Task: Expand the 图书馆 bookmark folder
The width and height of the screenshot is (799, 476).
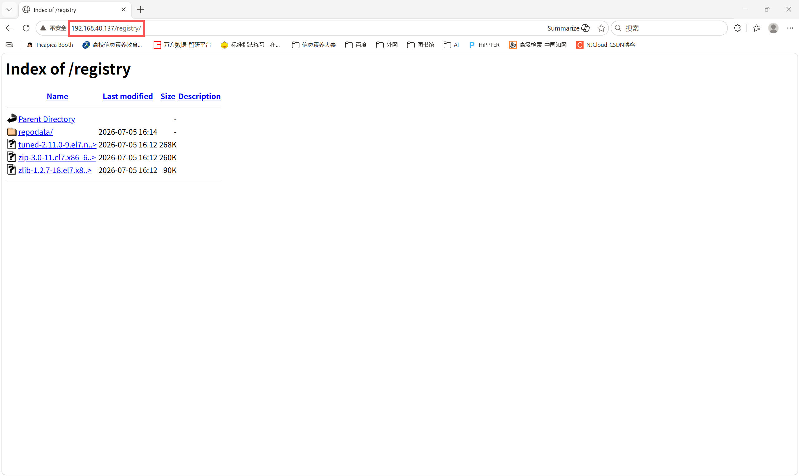Action: (421, 45)
